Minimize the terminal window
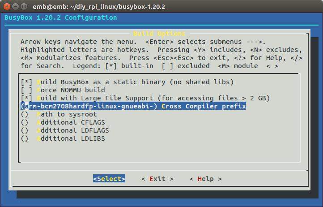323x207 pixels. (x=15, y=6)
